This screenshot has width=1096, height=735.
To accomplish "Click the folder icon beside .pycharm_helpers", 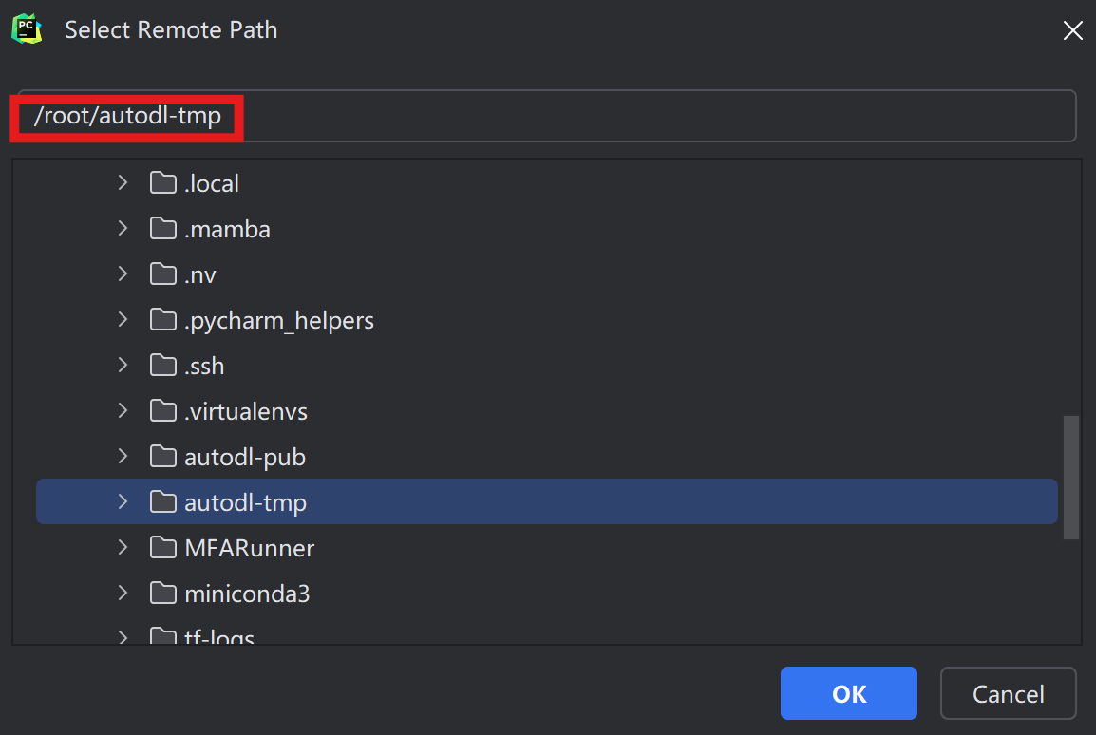I will click(164, 320).
